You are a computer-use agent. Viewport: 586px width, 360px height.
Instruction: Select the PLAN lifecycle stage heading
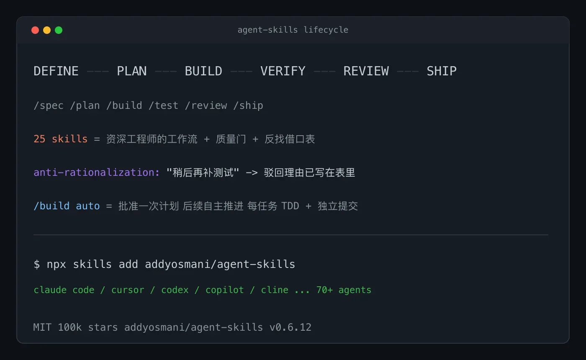[x=132, y=71]
